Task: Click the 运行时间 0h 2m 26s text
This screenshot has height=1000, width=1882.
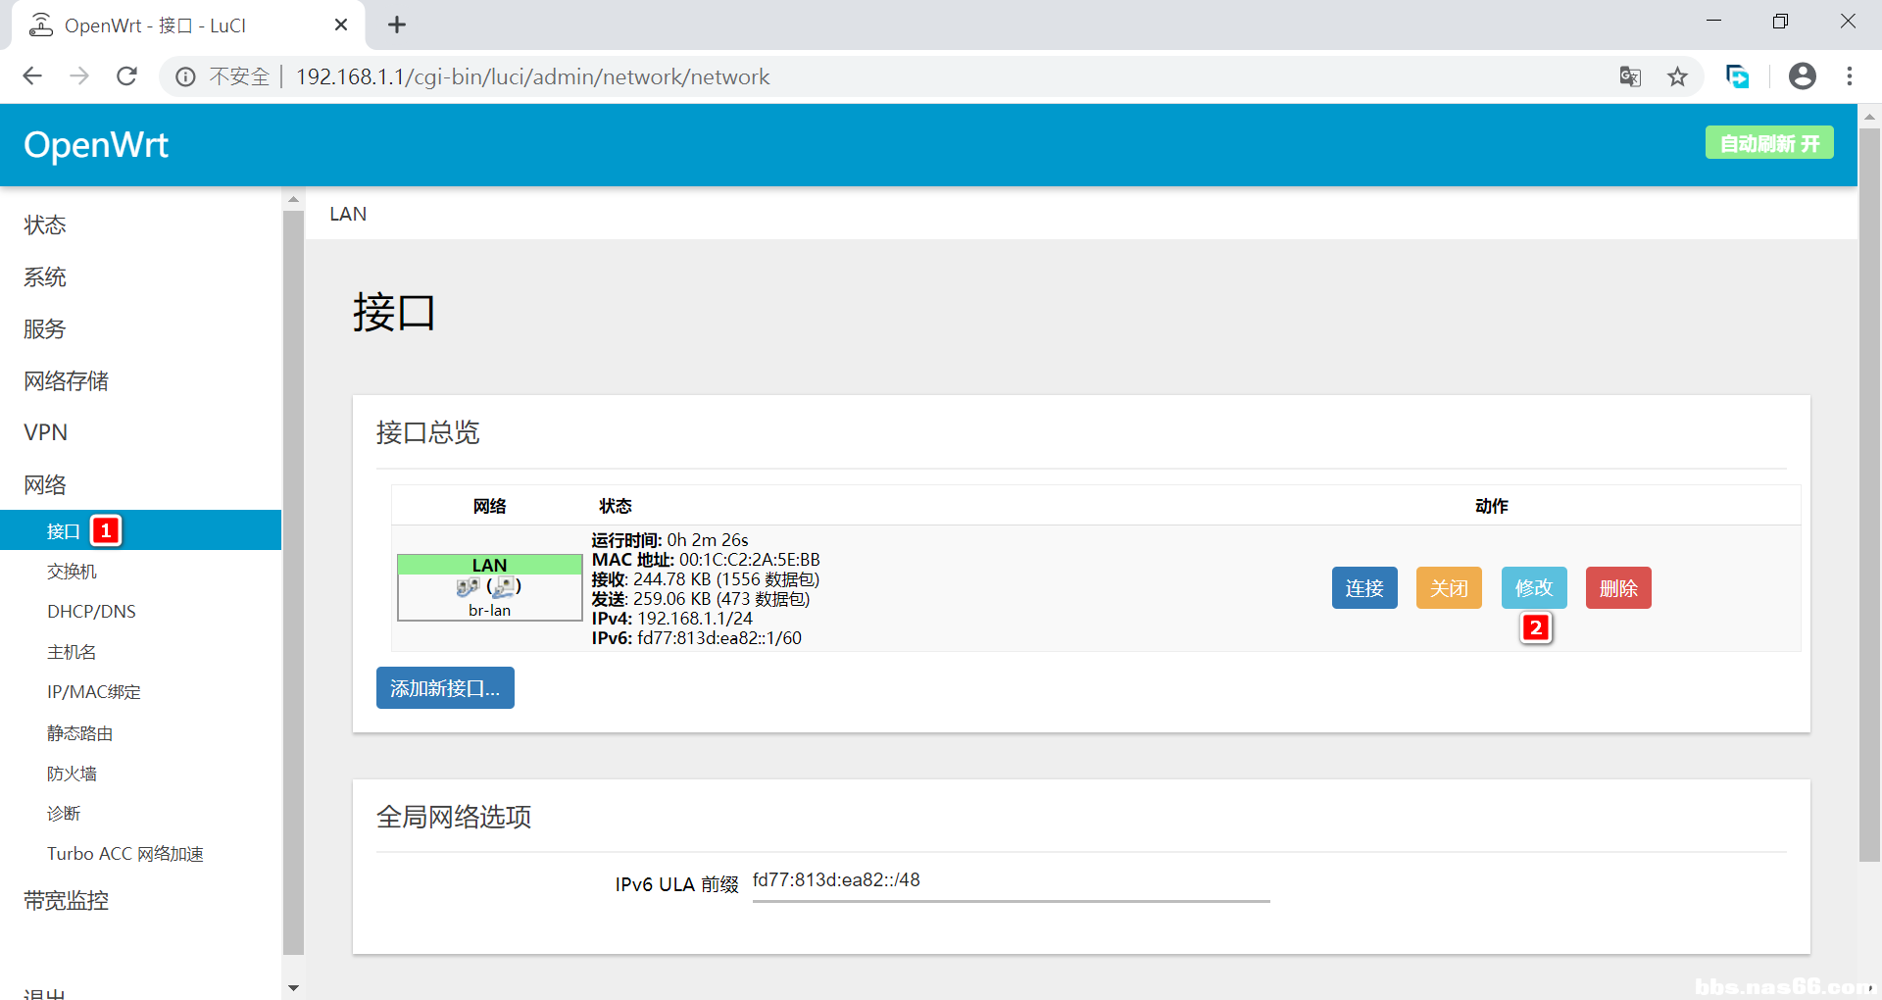Action: [x=669, y=540]
